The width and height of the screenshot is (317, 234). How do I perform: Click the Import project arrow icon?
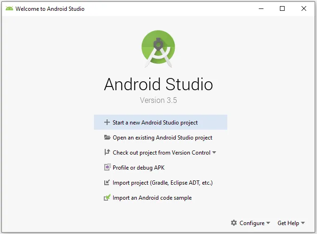point(107,182)
